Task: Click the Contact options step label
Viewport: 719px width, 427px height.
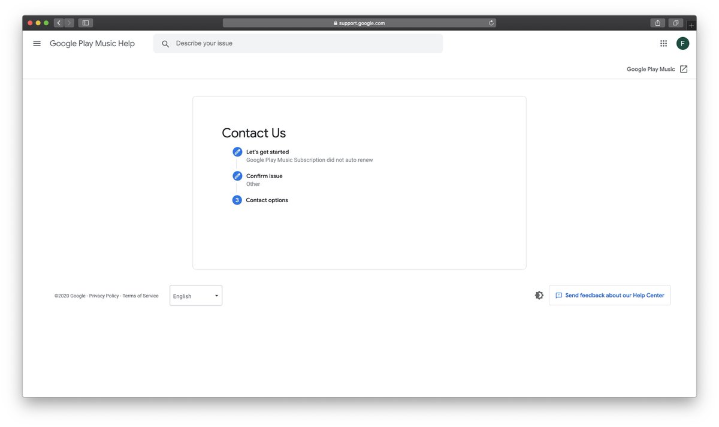Action: [x=267, y=200]
